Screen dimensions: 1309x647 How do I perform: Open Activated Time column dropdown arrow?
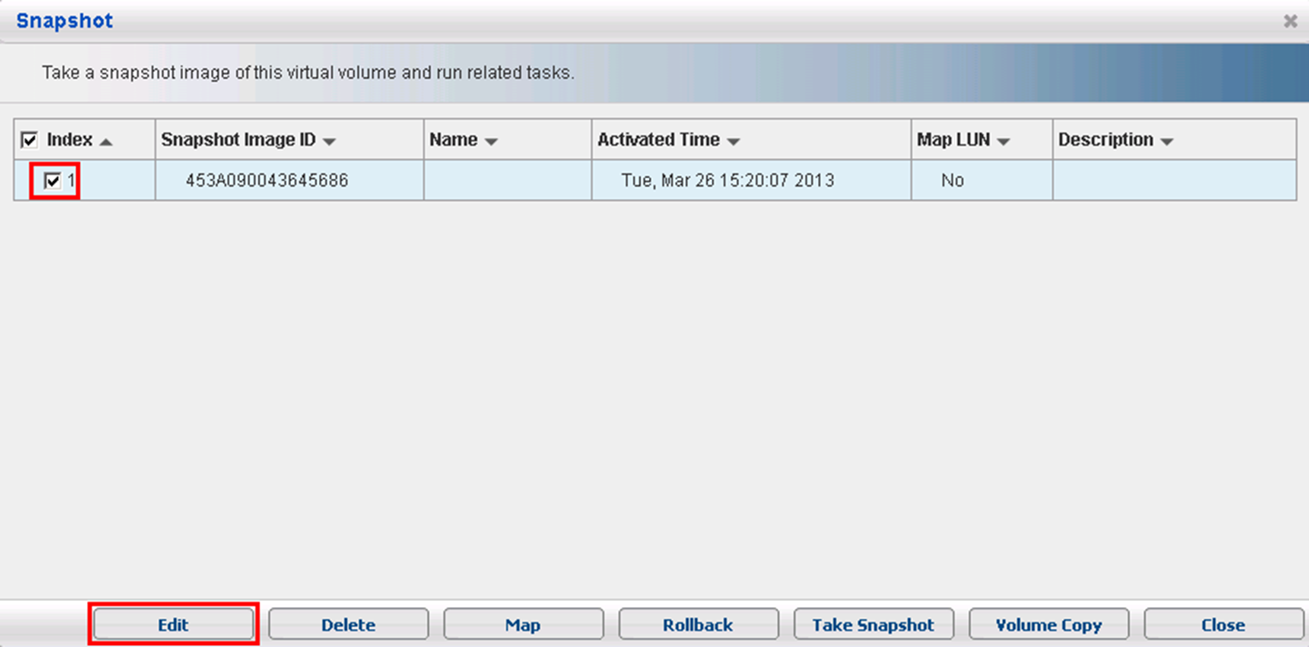tap(733, 142)
